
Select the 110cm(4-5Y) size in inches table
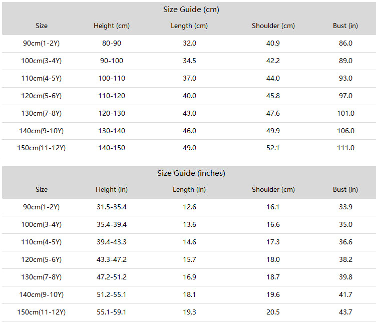(41, 242)
